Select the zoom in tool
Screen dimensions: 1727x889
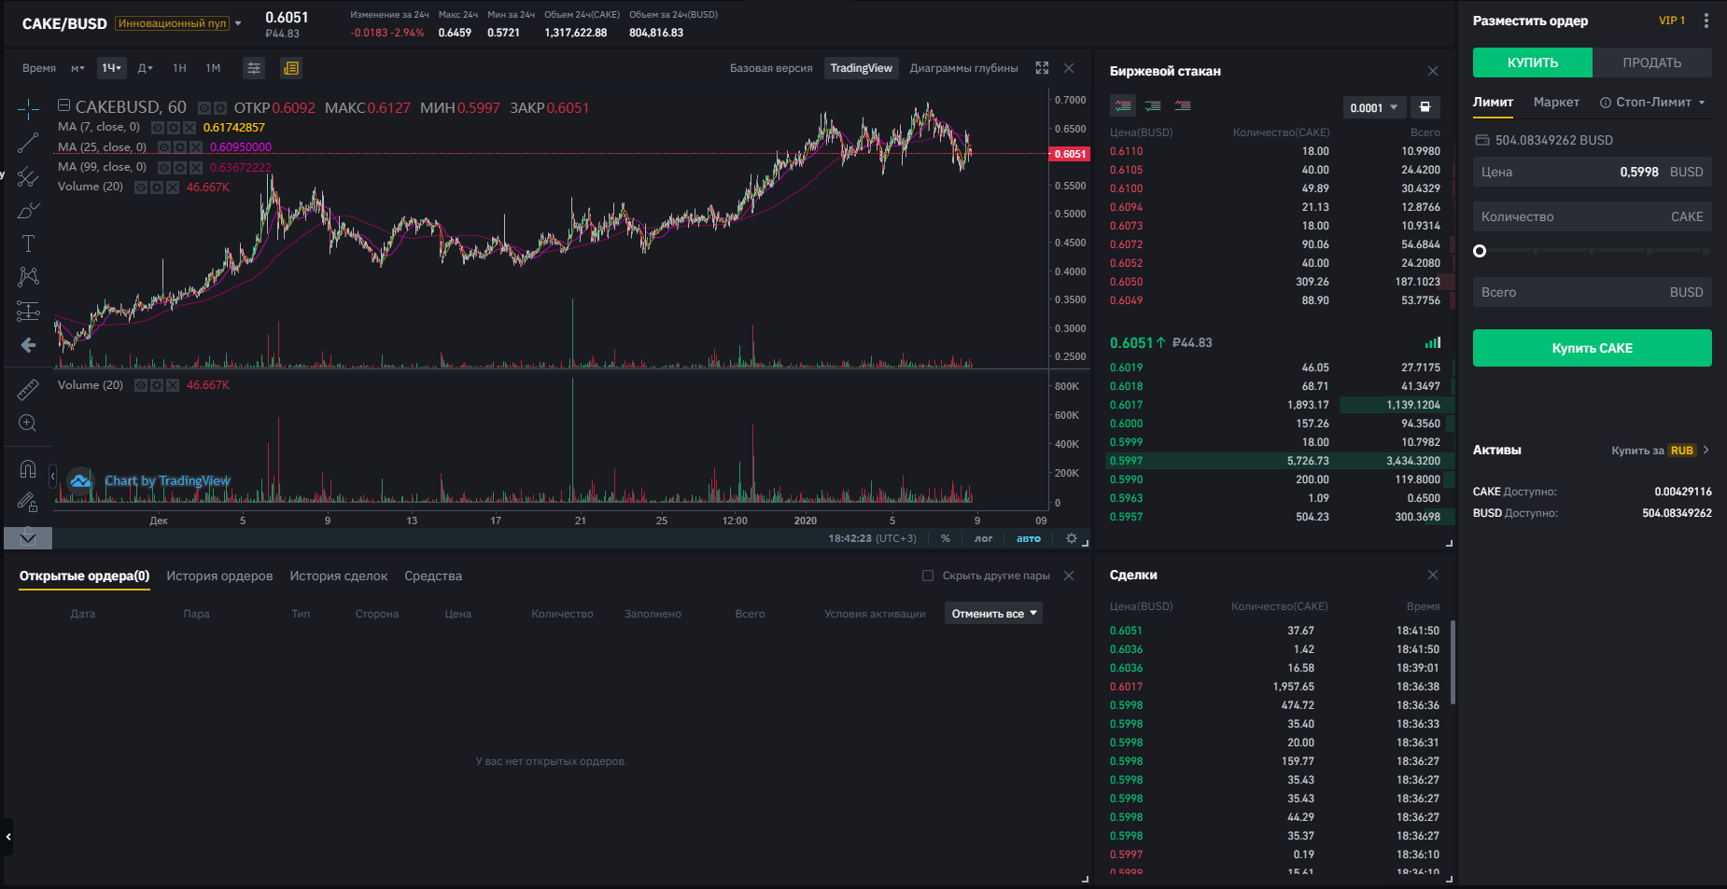[28, 423]
